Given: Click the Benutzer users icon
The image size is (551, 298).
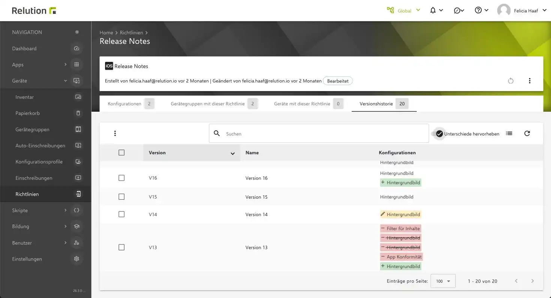Looking at the screenshot, I should click(77, 243).
